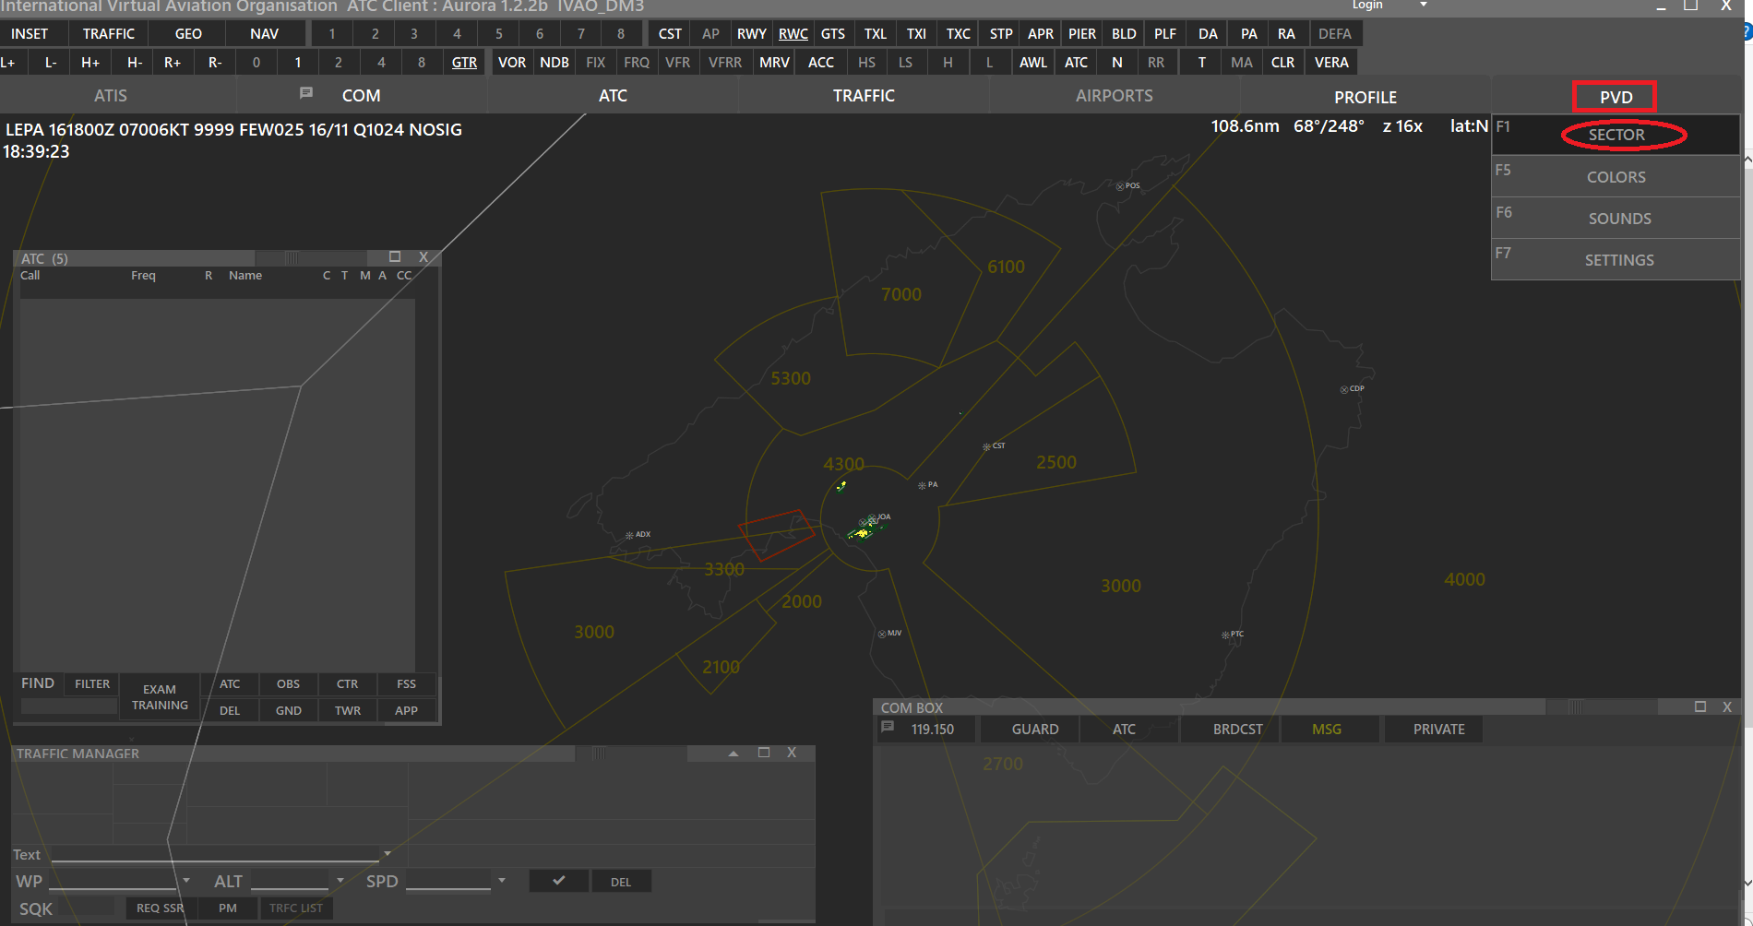Select the CST navaid symbol on map
The image size is (1753, 926).
(x=986, y=446)
